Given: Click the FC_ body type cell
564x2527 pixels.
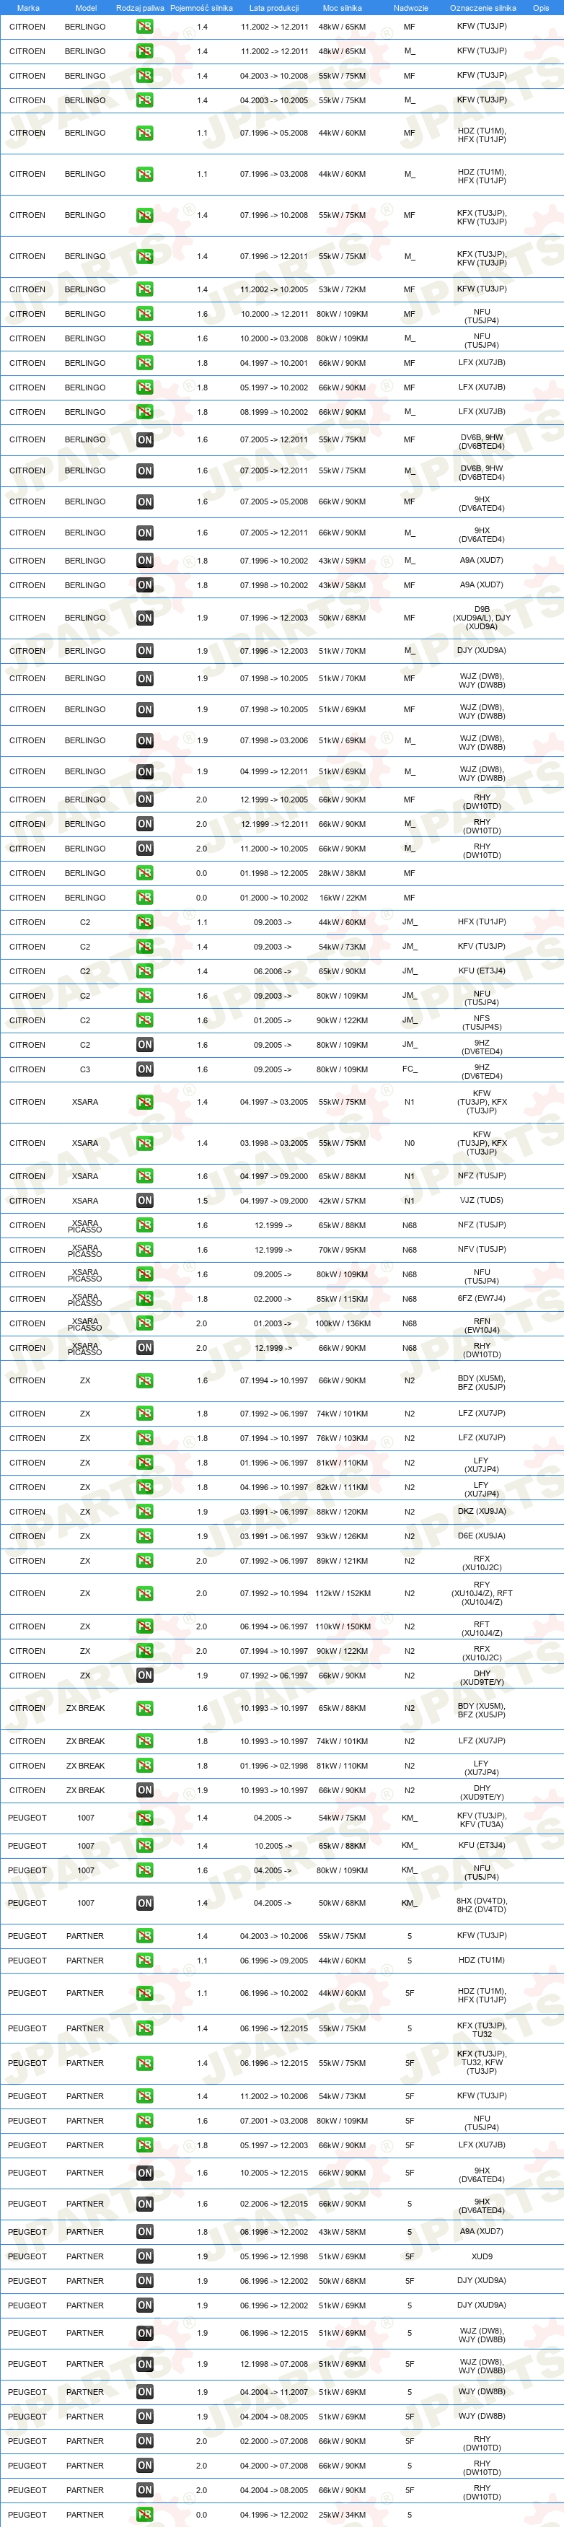Looking at the screenshot, I should click(409, 1069).
